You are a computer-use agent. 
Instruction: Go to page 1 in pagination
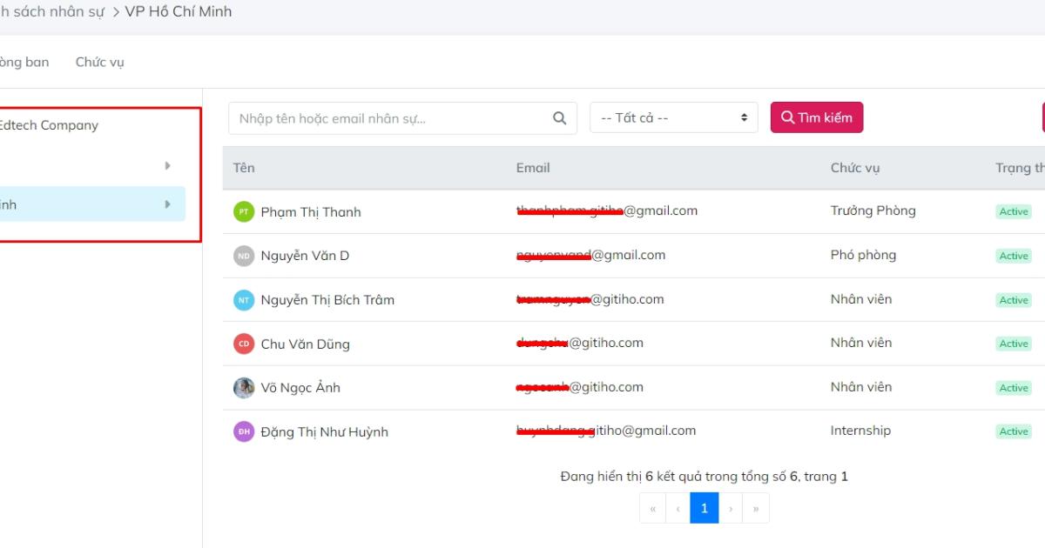coord(705,508)
